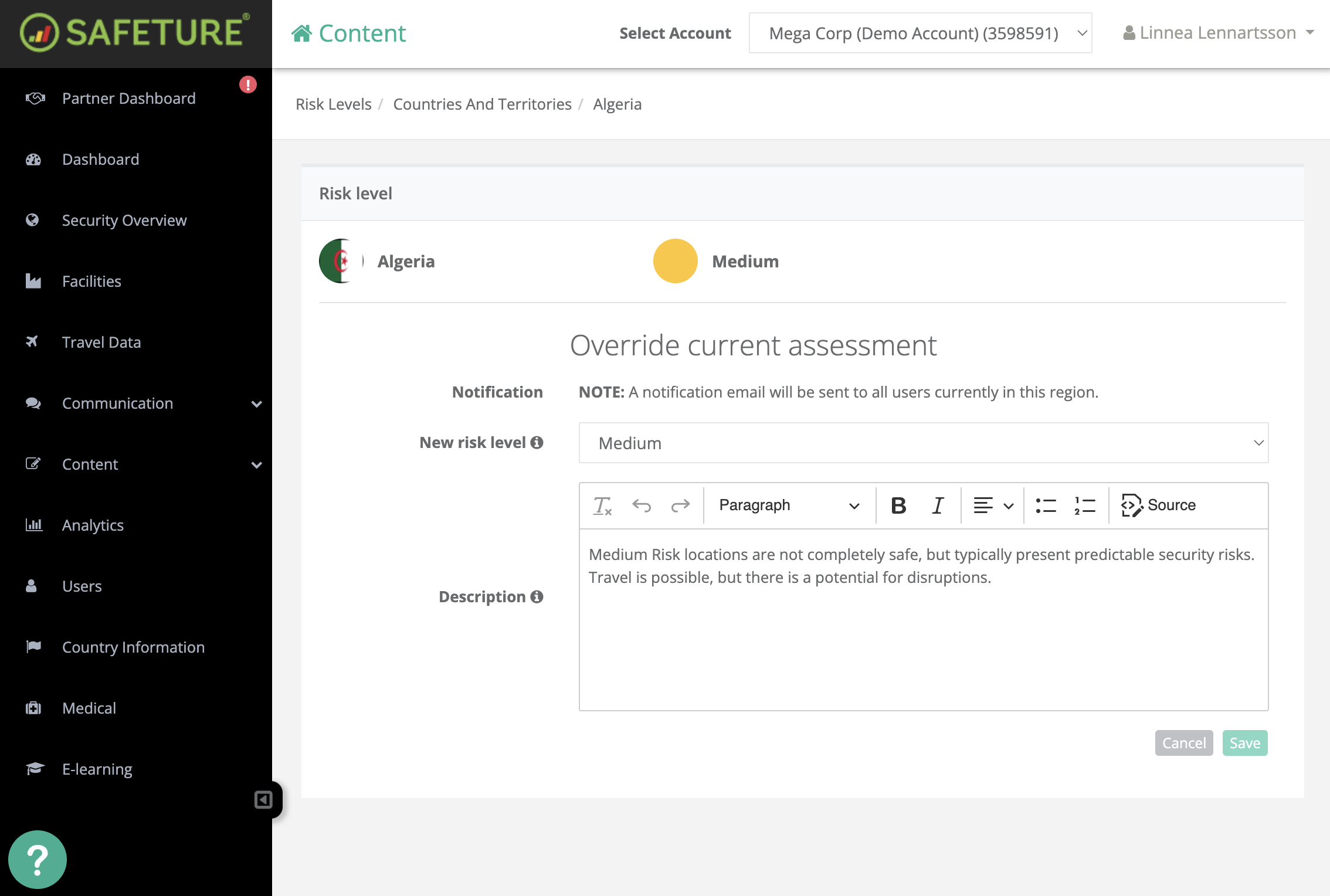
Task: Toggle Source editing mode
Action: pyautogui.click(x=1158, y=505)
